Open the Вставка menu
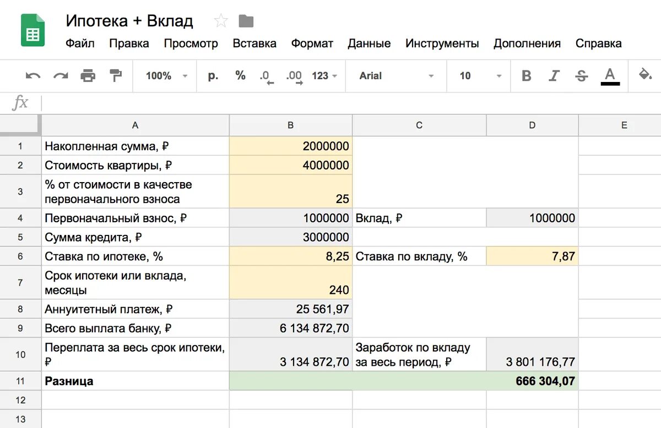Screen dimensions: 661x428 point(254,43)
